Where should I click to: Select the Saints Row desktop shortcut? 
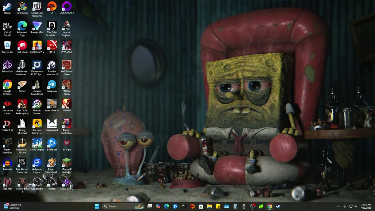[x=7, y=67]
